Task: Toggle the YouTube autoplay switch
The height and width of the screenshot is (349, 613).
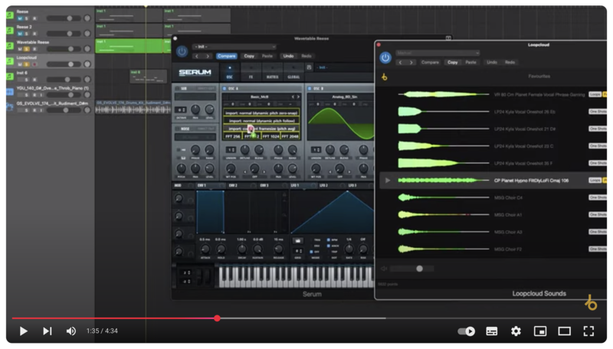Action: 466,331
